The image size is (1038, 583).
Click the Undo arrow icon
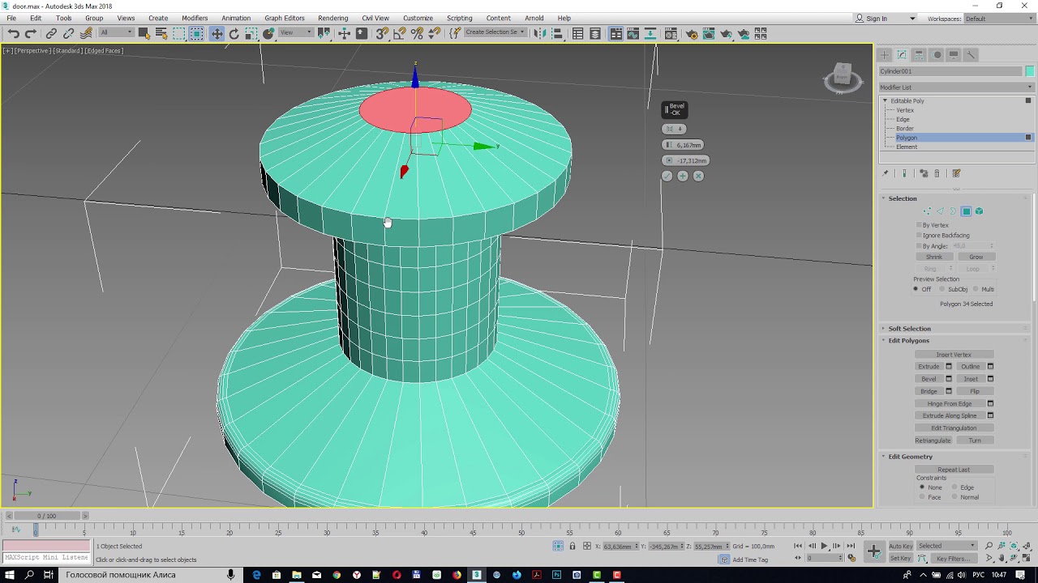[14, 33]
